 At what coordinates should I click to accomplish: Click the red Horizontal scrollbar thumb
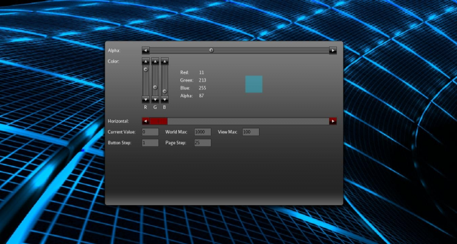pyautogui.click(x=158, y=121)
